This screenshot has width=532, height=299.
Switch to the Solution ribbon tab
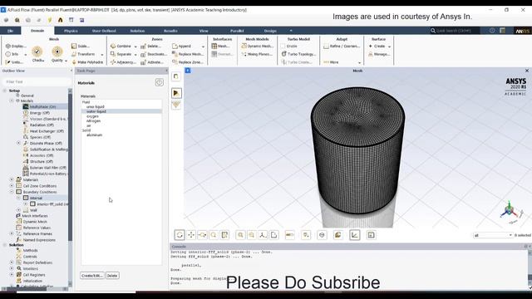click(137, 31)
